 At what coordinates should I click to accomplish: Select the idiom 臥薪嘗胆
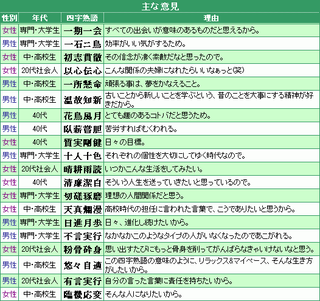coord(83,129)
